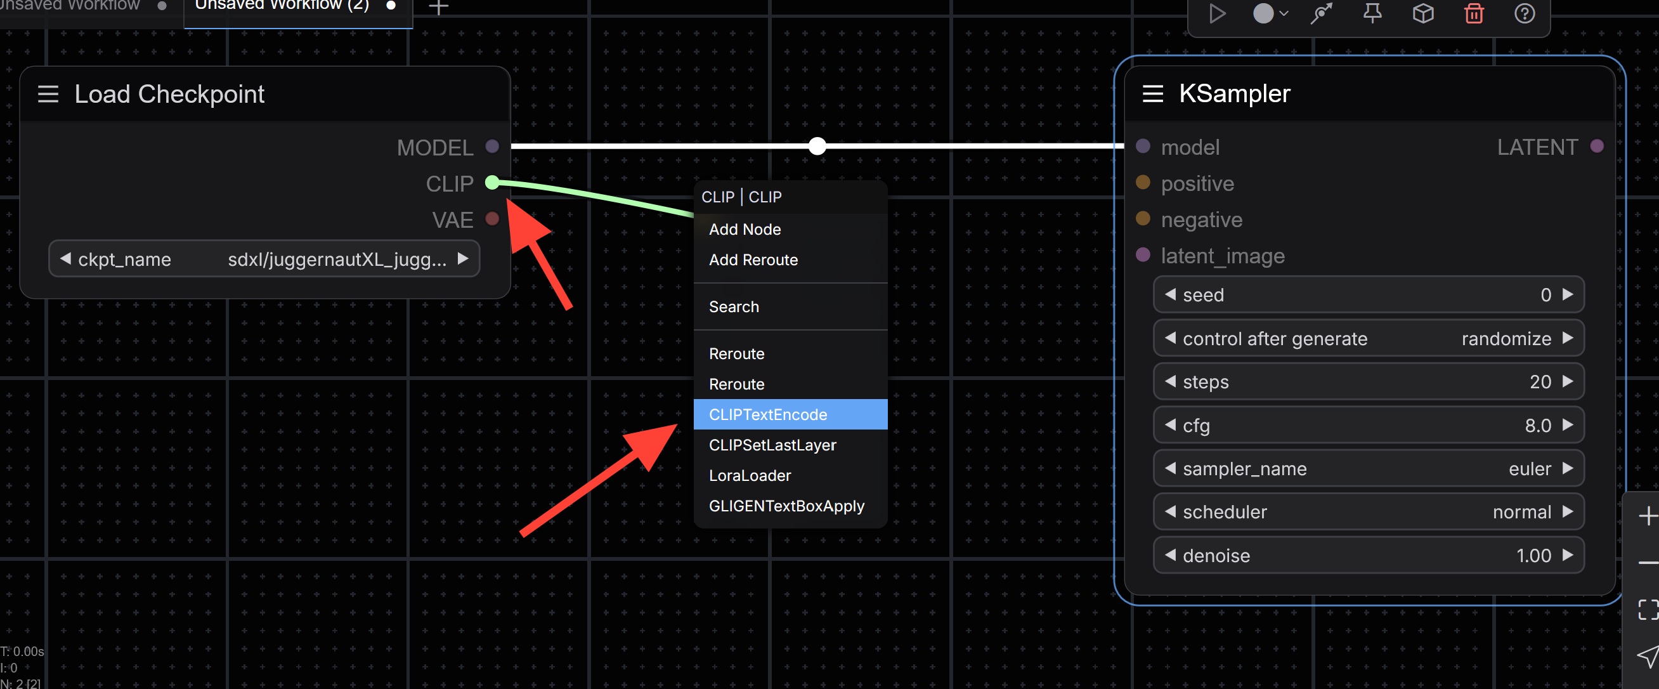Click the MODEL output slot on Load Checkpoint

pos(492,147)
